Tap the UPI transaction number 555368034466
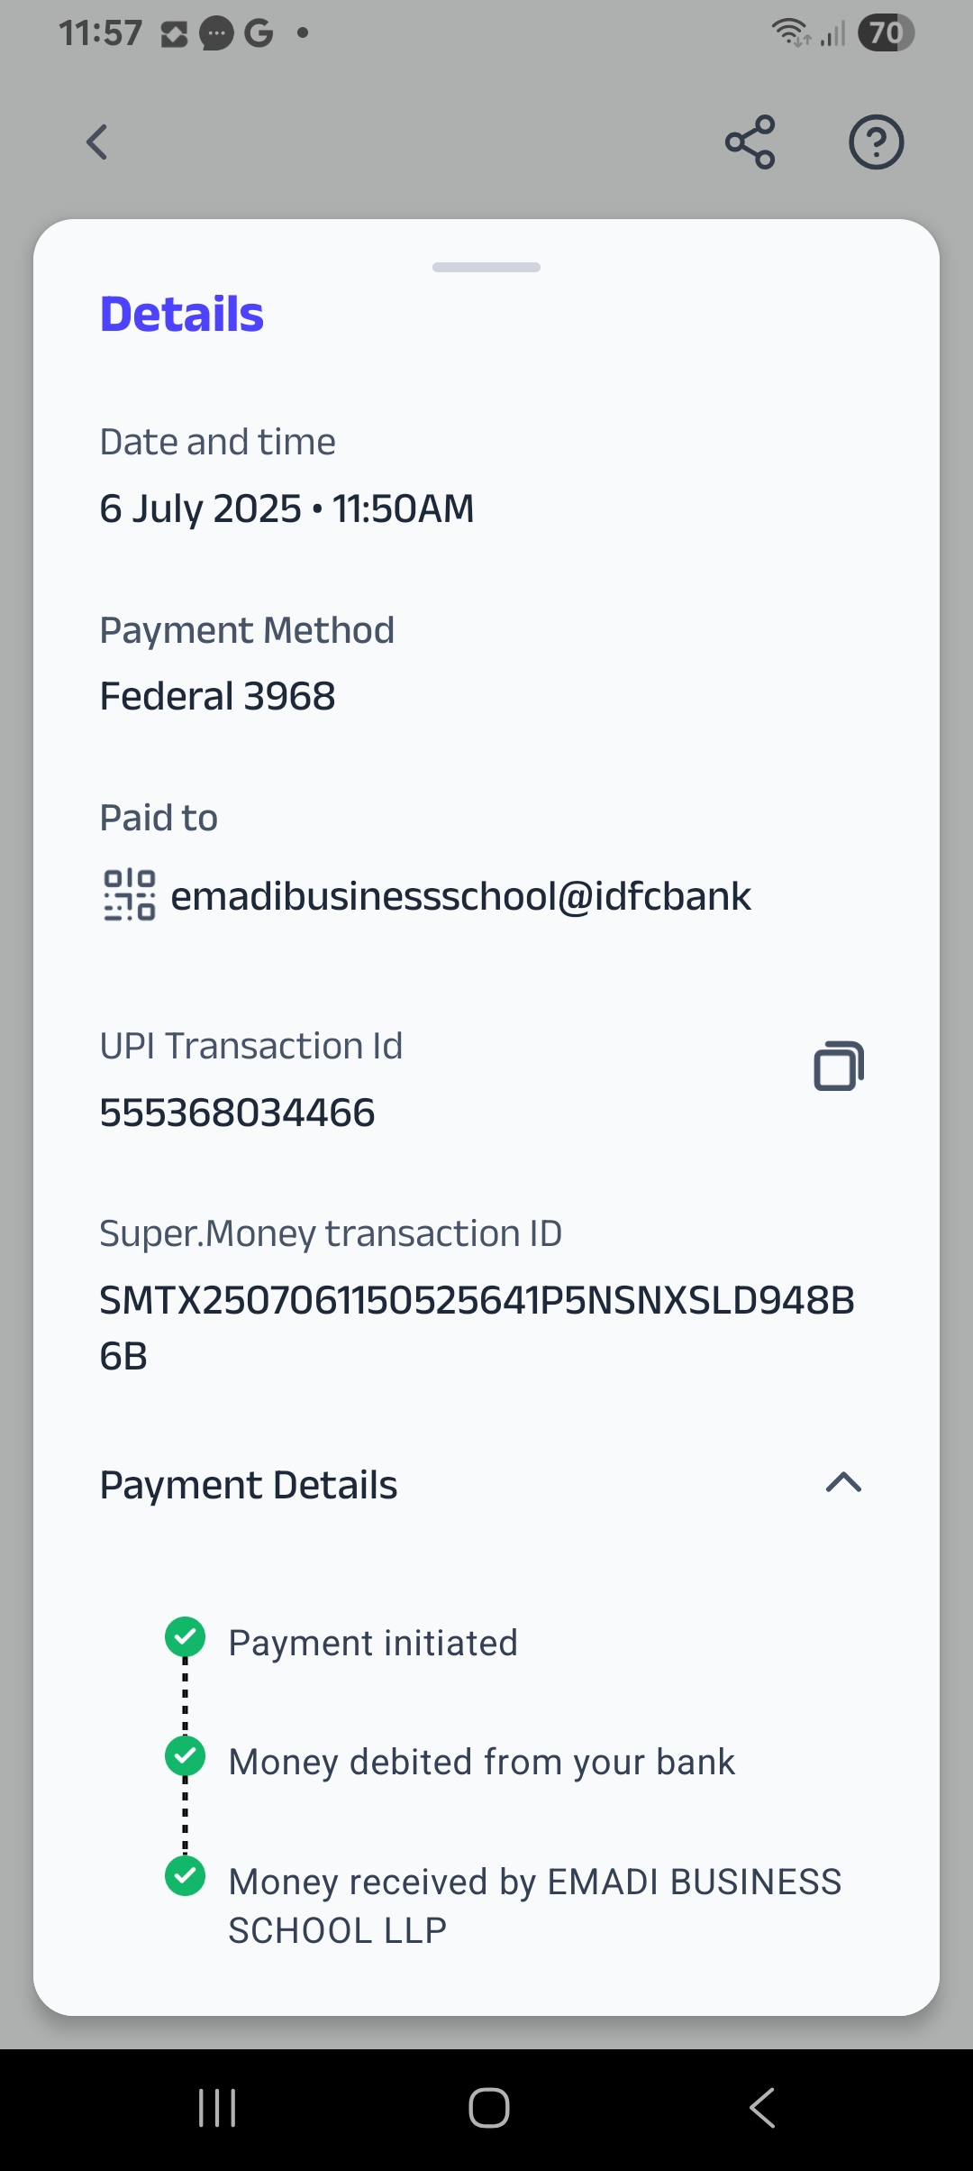 [237, 1113]
